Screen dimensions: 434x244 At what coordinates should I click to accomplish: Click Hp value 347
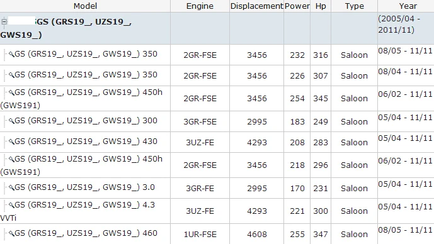point(321,235)
